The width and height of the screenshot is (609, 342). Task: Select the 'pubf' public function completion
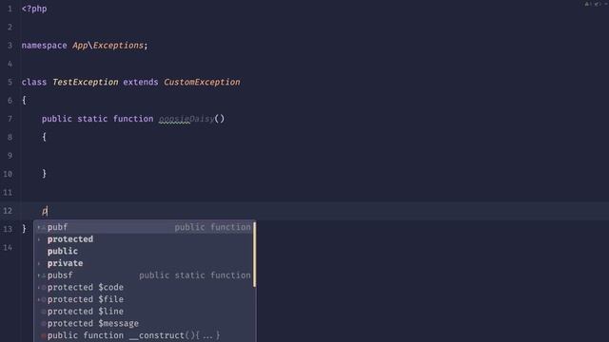144,227
